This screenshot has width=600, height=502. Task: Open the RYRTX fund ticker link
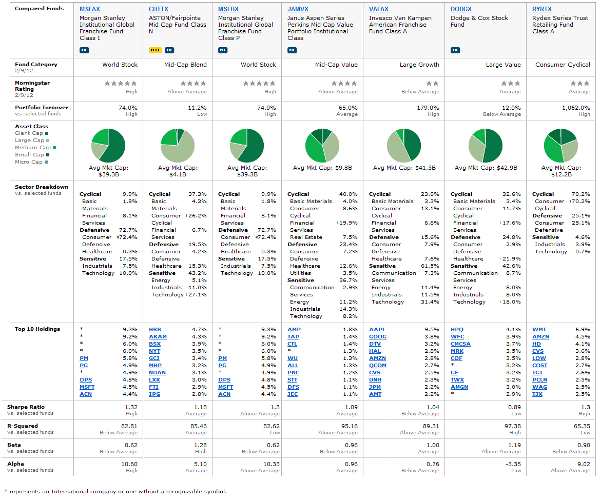pyautogui.click(x=542, y=9)
